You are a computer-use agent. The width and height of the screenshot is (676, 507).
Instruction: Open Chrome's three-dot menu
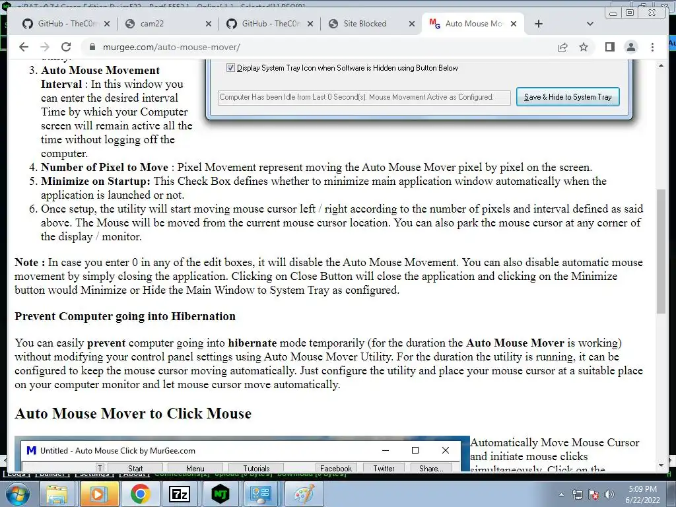click(652, 47)
